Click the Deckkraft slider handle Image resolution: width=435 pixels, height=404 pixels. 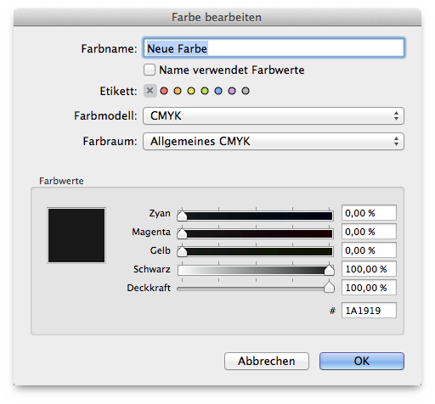(x=329, y=287)
